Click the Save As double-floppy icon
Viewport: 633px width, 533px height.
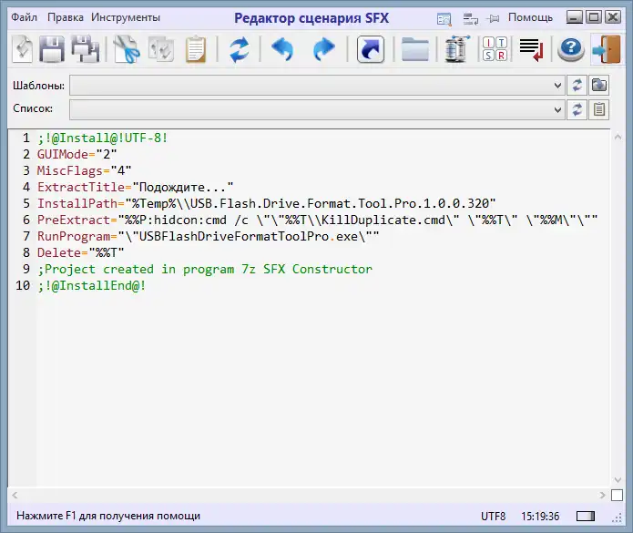[x=86, y=49]
